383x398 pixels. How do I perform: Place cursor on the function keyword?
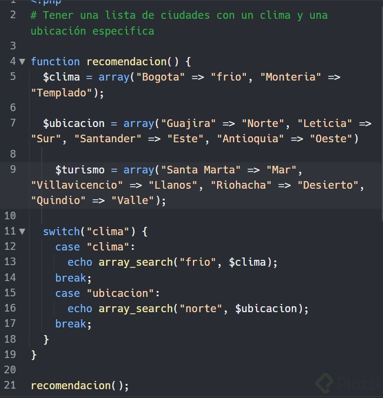[x=55, y=61]
